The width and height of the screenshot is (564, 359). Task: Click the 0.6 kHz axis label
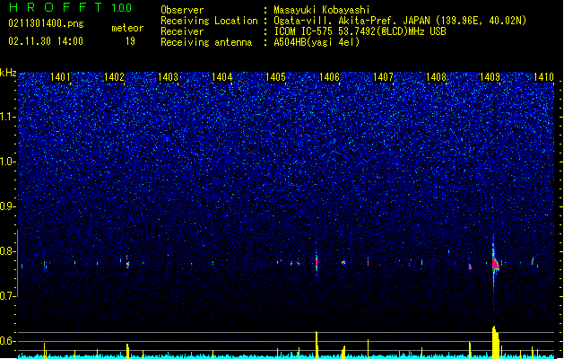(8, 341)
